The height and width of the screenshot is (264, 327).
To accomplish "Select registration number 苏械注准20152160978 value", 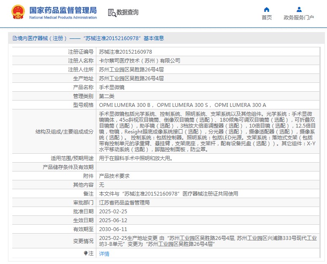I will [125, 52].
